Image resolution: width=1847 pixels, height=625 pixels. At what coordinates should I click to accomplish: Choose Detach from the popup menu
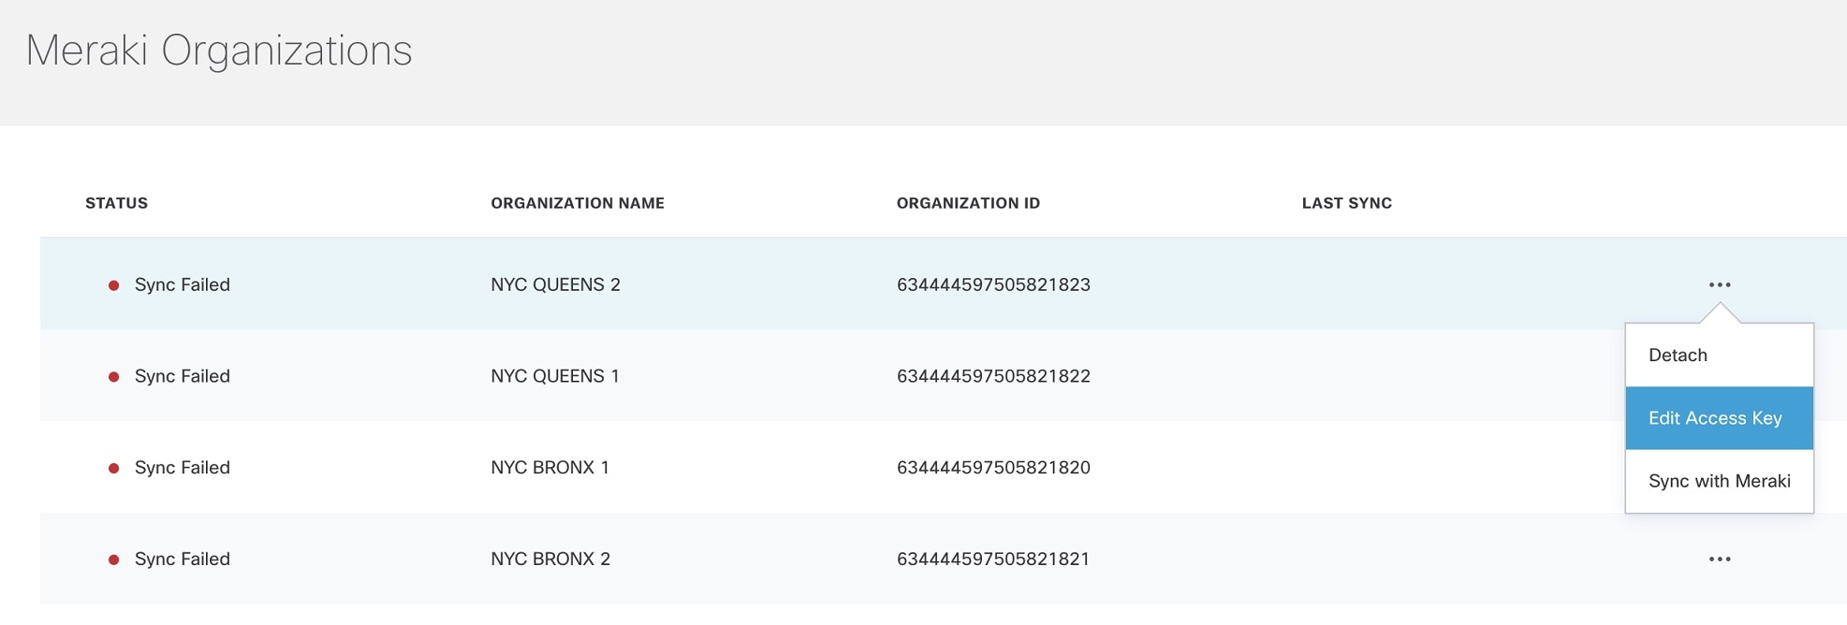pyautogui.click(x=1720, y=356)
